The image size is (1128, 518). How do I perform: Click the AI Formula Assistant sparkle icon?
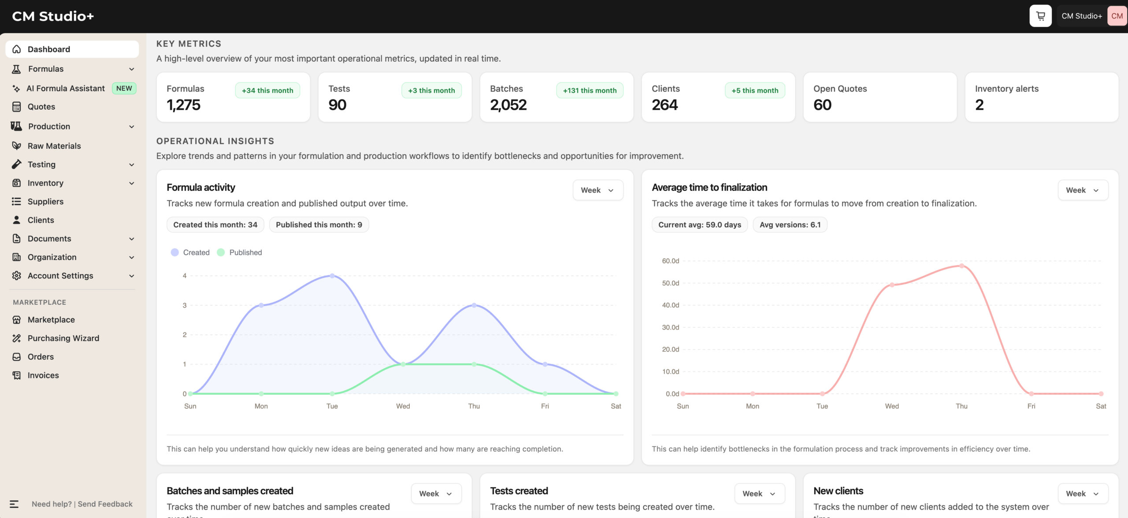(16, 89)
